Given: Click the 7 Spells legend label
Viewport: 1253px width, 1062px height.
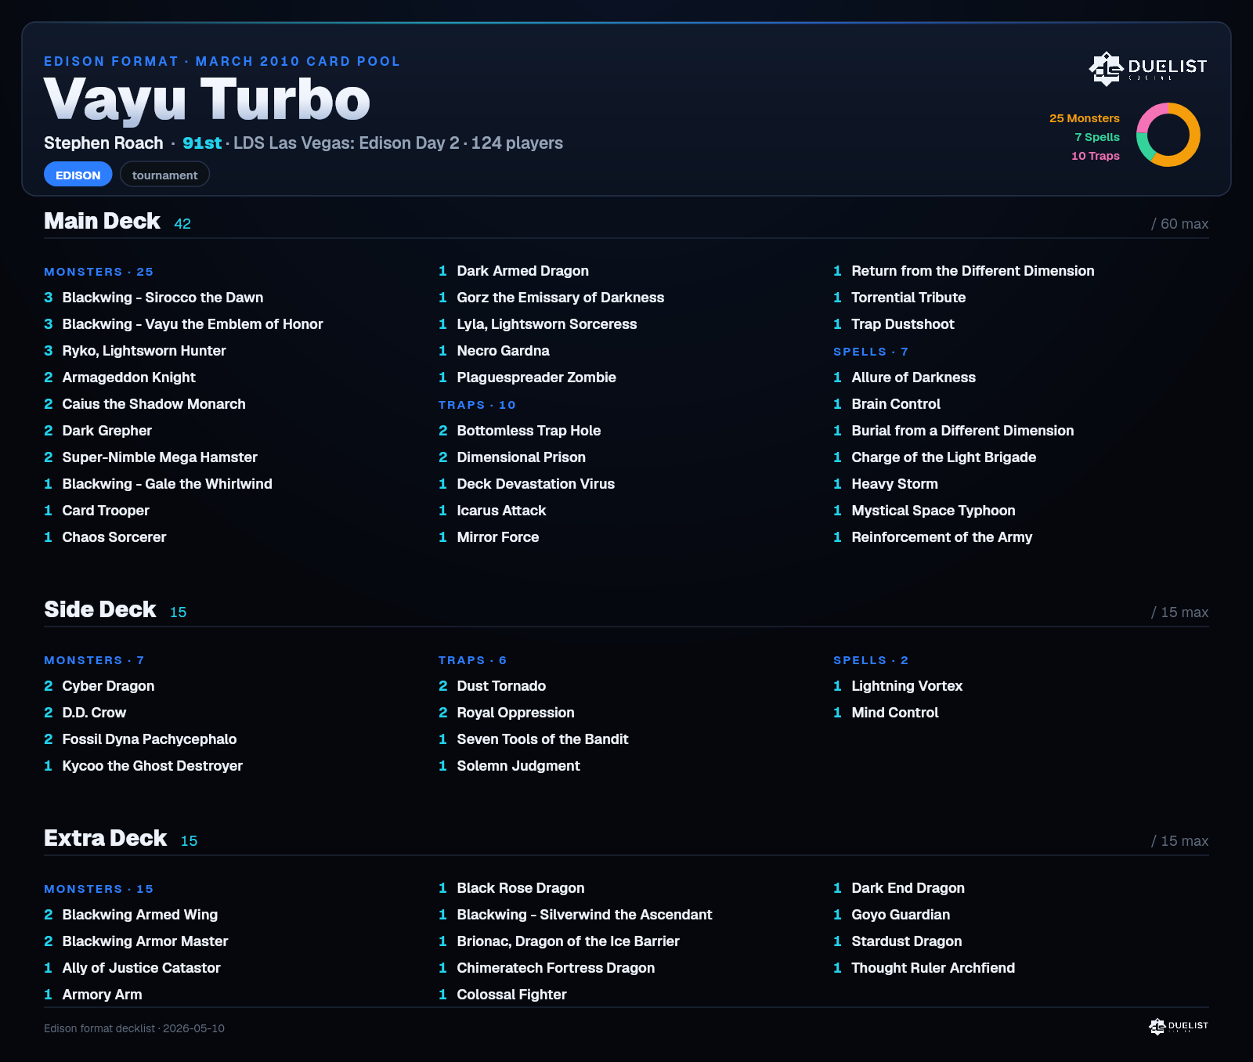Looking at the screenshot, I should click(x=1096, y=137).
